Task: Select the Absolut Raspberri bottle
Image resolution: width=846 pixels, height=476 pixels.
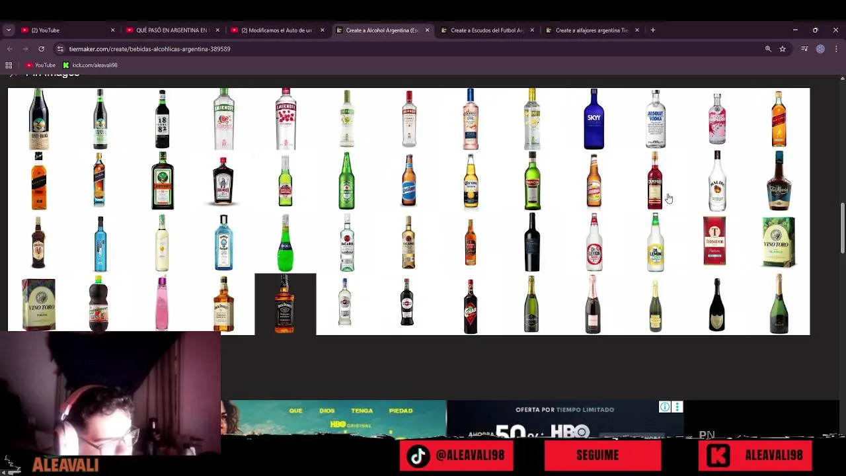Action: coord(717,119)
